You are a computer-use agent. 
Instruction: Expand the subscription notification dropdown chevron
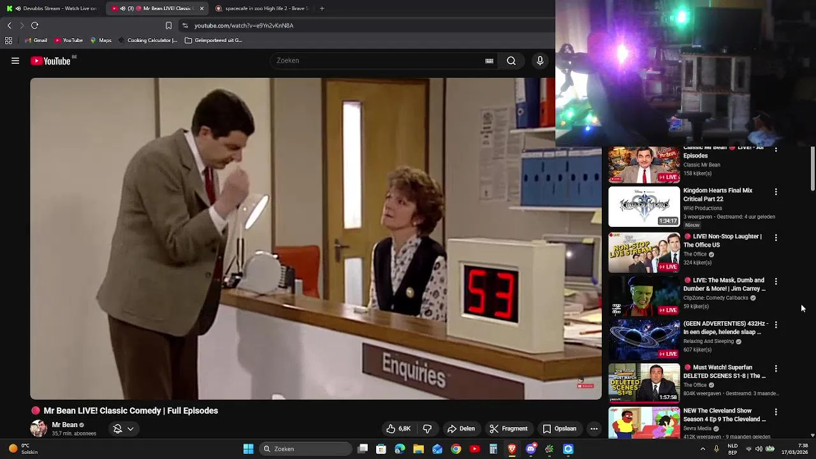[130, 429]
